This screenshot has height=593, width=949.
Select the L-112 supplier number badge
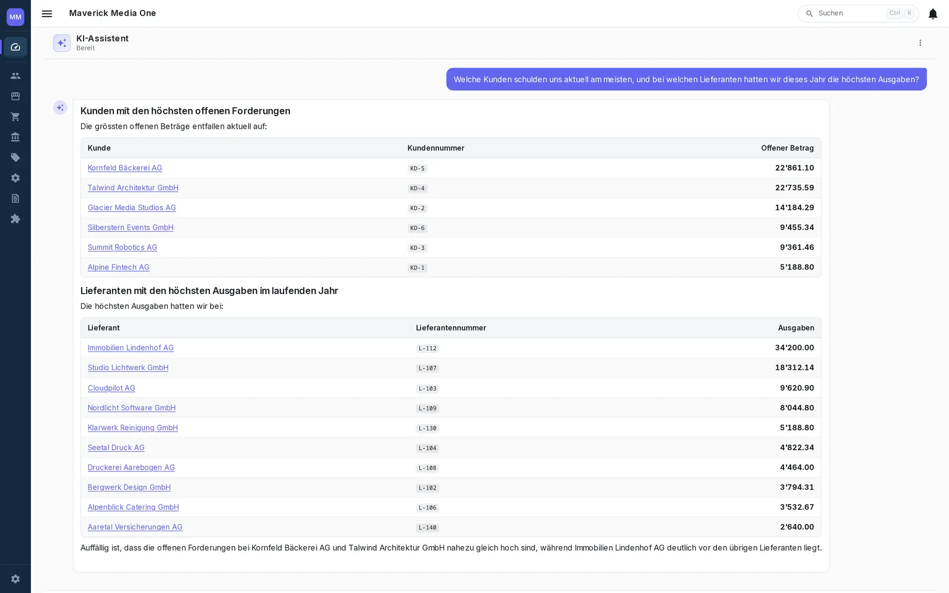(428, 348)
